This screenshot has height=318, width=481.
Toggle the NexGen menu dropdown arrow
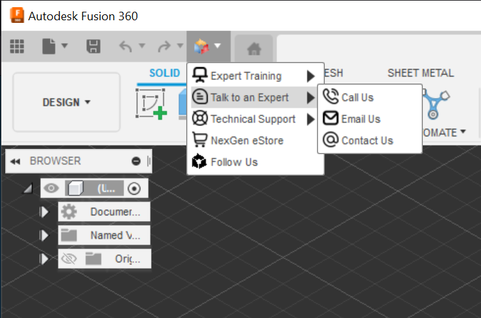click(218, 46)
